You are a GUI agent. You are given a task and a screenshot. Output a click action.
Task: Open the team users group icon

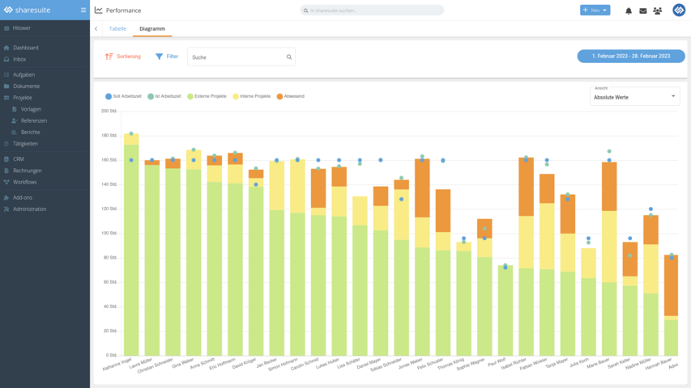(657, 11)
